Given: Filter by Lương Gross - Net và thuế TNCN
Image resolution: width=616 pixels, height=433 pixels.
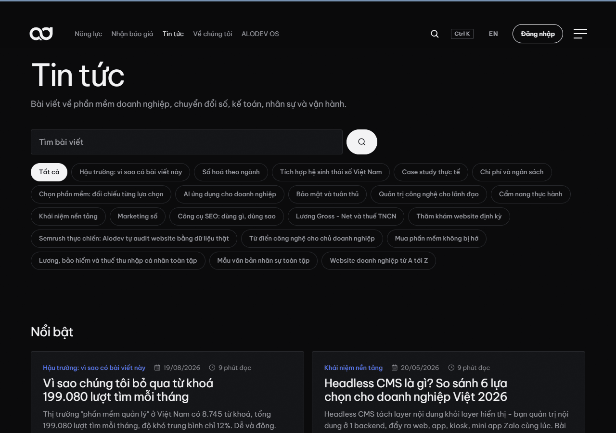Looking at the screenshot, I should (x=346, y=216).
